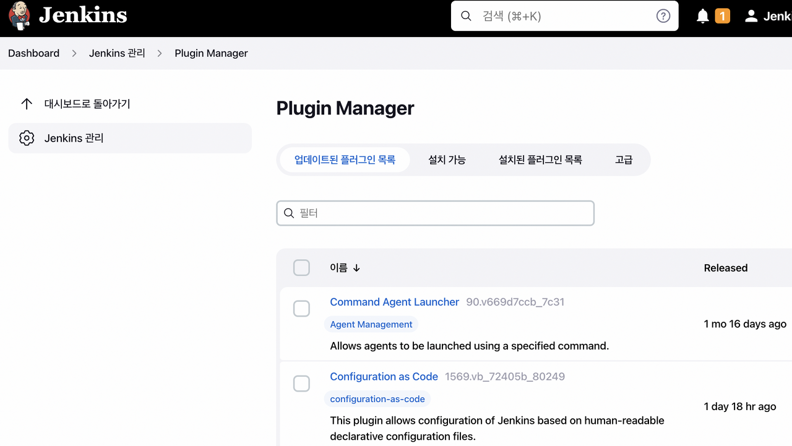Toggle the select-all plugins checkbox
The height and width of the screenshot is (446, 792).
coord(301,268)
